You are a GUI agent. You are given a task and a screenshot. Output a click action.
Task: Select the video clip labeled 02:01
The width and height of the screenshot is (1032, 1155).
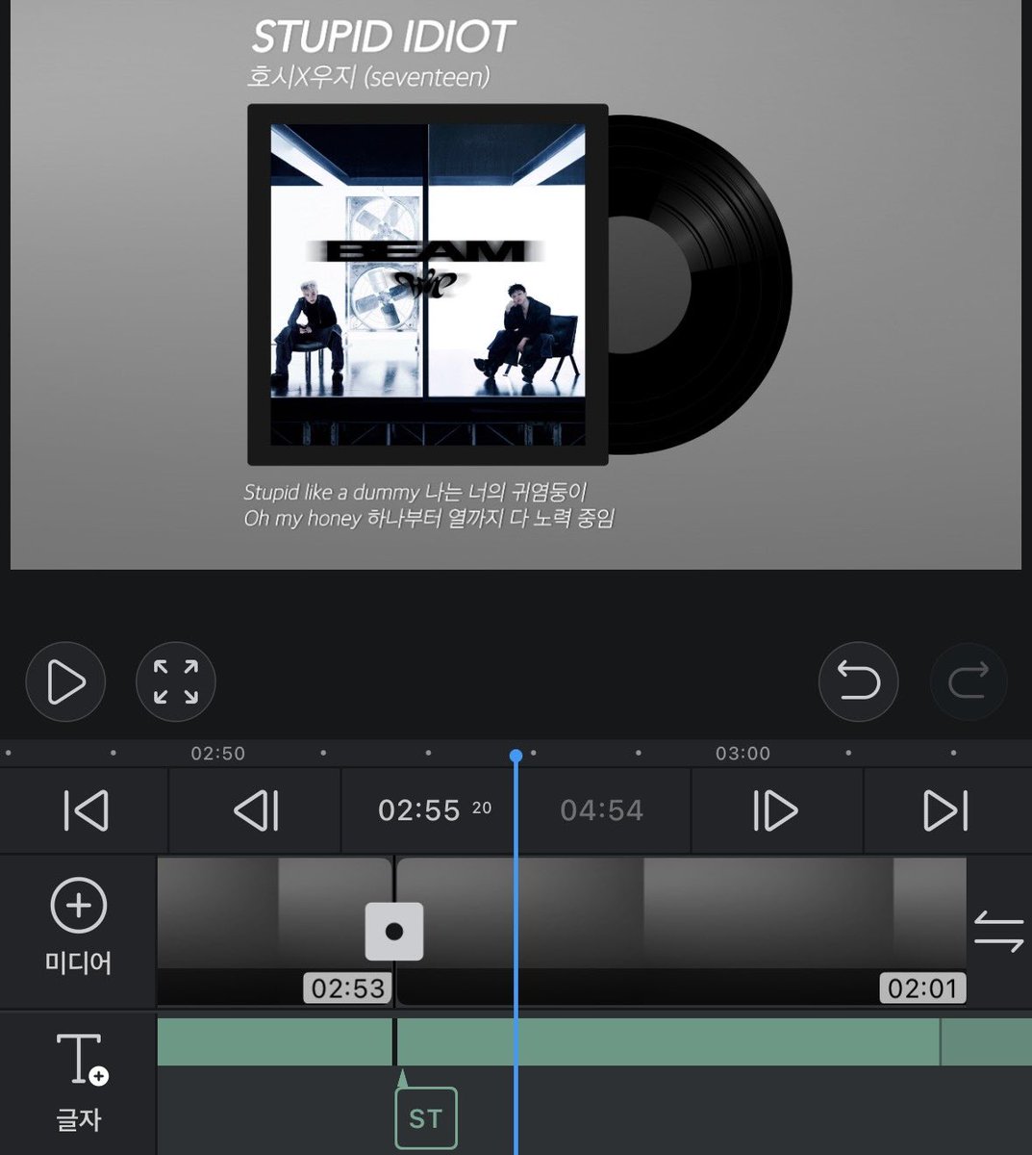pos(682,932)
